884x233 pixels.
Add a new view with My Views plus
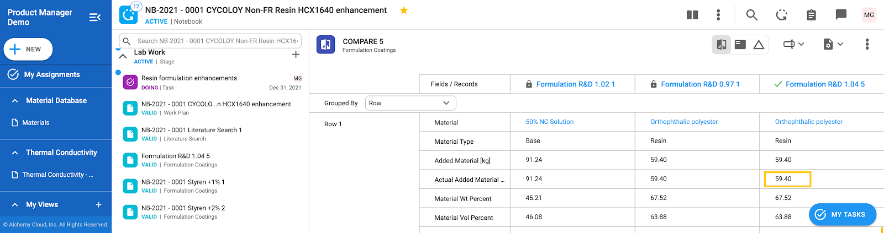[x=98, y=205]
